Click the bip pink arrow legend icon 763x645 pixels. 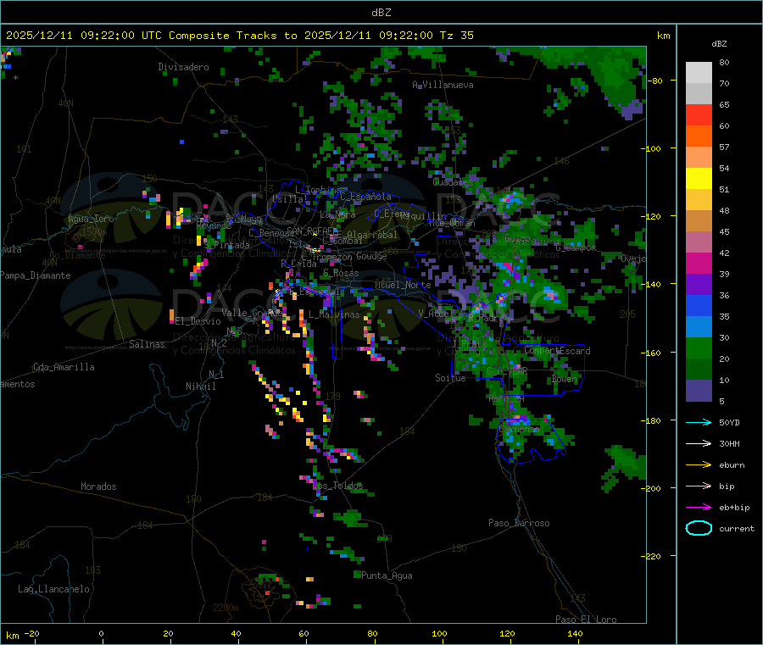point(699,486)
